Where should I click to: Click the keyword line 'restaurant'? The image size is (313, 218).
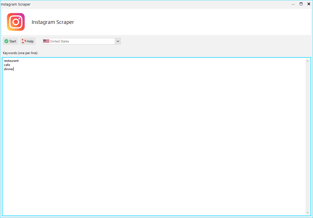(11, 61)
